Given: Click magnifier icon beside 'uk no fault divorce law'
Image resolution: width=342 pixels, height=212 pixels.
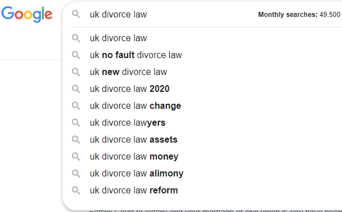Looking at the screenshot, I should (x=76, y=55).
